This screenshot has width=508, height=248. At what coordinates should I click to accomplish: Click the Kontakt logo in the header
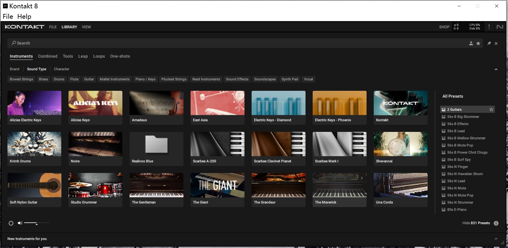24,27
